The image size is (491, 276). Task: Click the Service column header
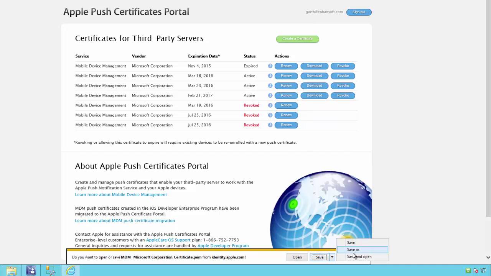click(82, 56)
